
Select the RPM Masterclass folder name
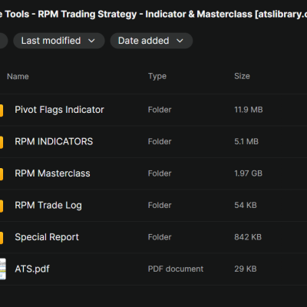(52, 173)
